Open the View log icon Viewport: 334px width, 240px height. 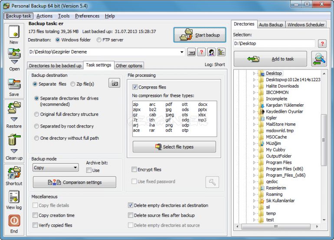[x=14, y=197]
